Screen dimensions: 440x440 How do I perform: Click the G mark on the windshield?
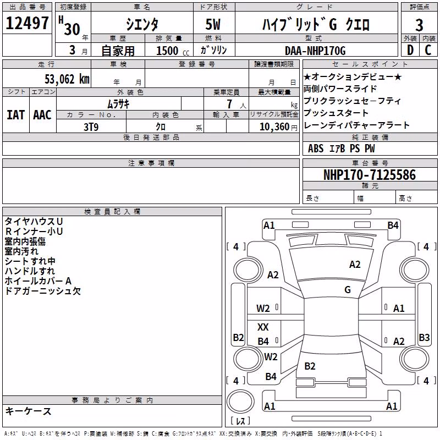coord(348,290)
